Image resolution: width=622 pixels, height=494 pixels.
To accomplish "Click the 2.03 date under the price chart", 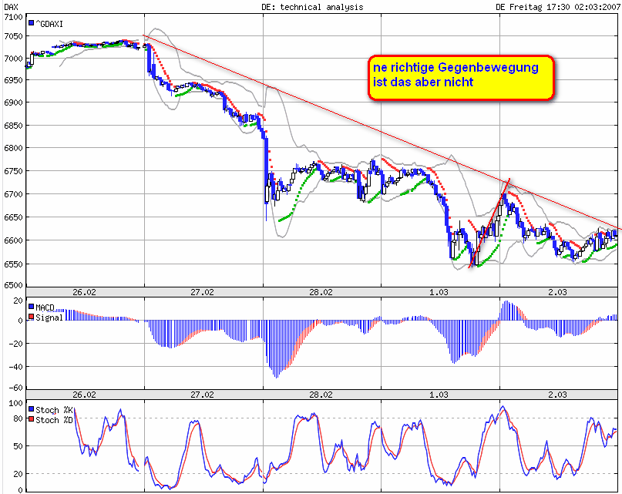I will (x=557, y=292).
